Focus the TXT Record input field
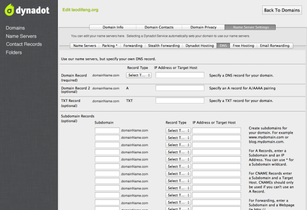Viewport: 307px width, 210px height. pos(180,100)
